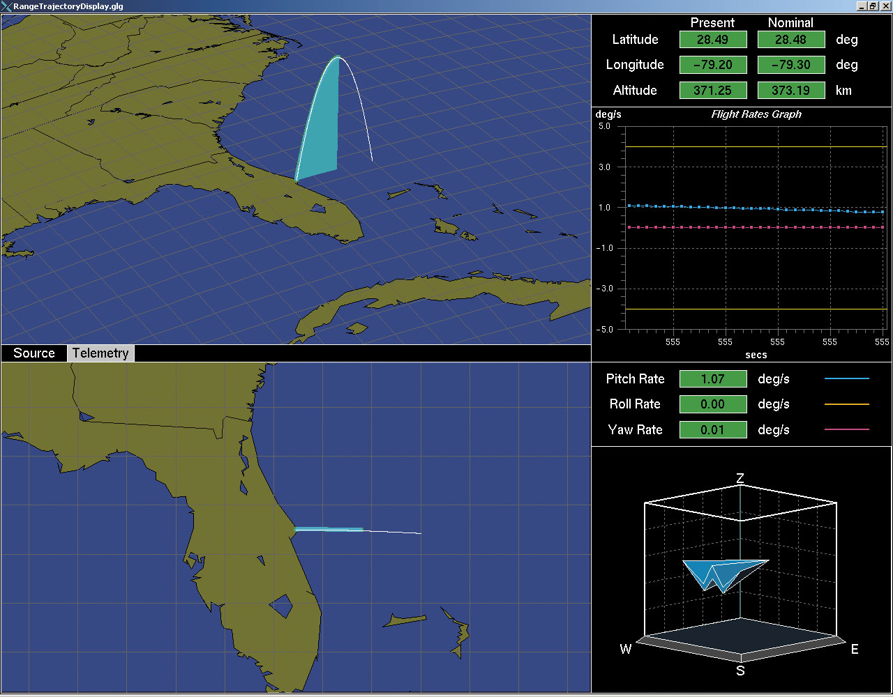Click the E compass label
The height and width of the screenshot is (697, 893).
coord(855,650)
